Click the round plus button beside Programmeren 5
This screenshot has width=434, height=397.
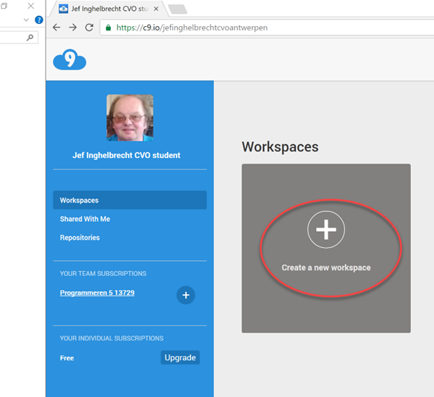coord(186,295)
